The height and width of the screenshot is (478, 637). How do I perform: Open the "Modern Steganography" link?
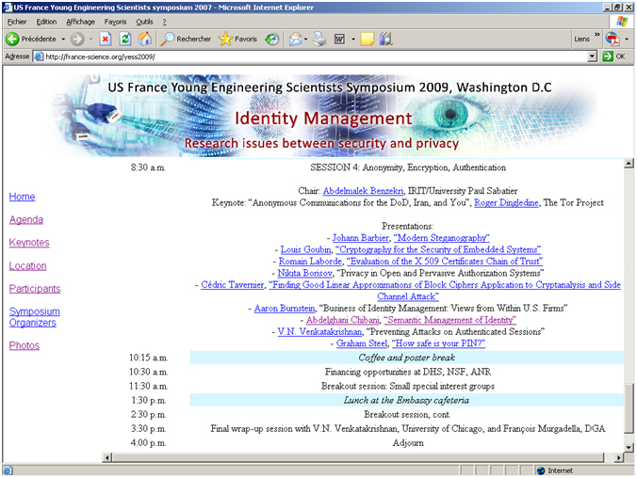click(442, 238)
